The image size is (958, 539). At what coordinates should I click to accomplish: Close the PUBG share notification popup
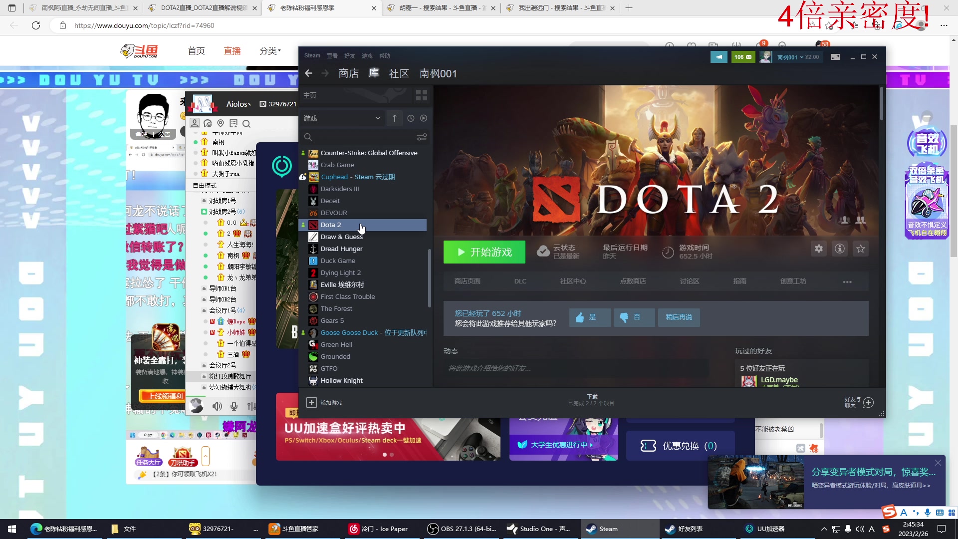(938, 463)
